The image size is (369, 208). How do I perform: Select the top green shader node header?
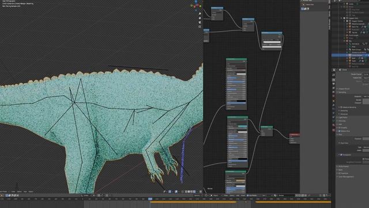236,60
